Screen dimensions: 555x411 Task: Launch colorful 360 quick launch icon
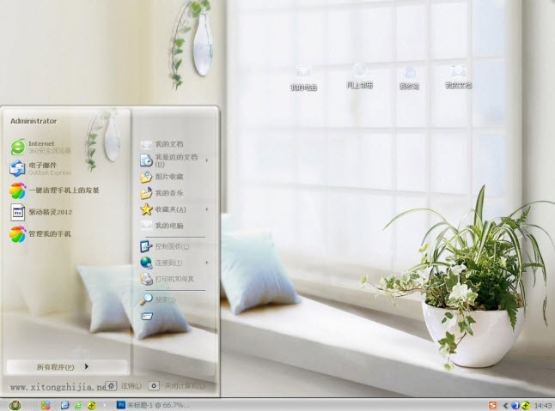point(46,405)
